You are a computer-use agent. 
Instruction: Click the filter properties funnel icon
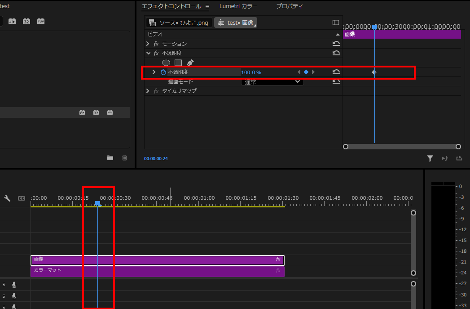click(430, 158)
